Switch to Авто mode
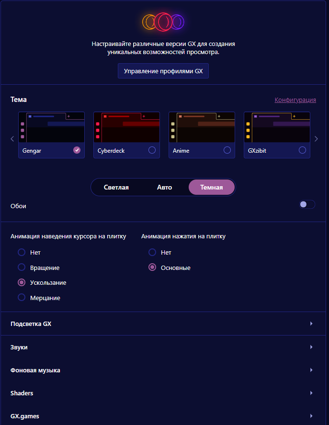Image resolution: width=329 pixels, height=425 pixels. [x=164, y=187]
